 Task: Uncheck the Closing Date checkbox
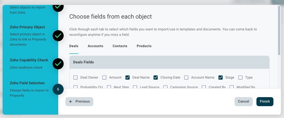[156, 78]
